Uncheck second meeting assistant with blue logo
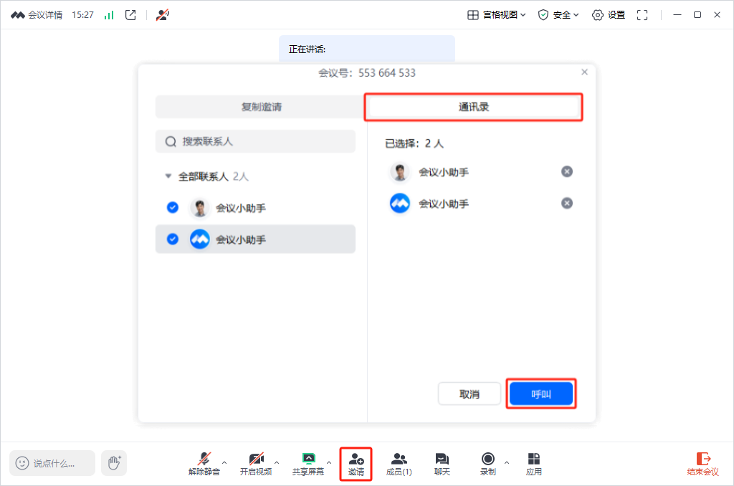 click(x=173, y=239)
